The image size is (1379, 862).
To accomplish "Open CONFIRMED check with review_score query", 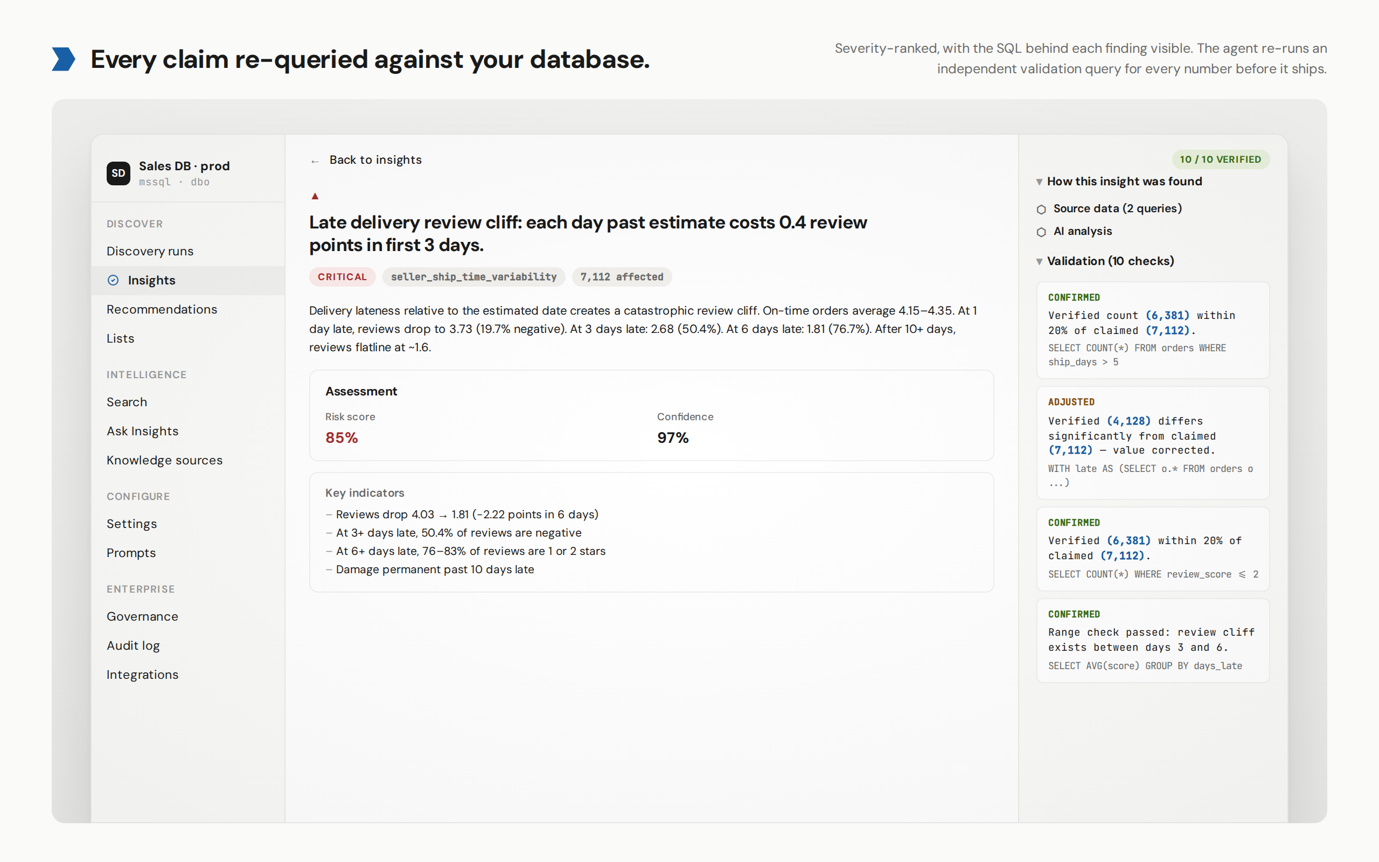I will point(1153,548).
